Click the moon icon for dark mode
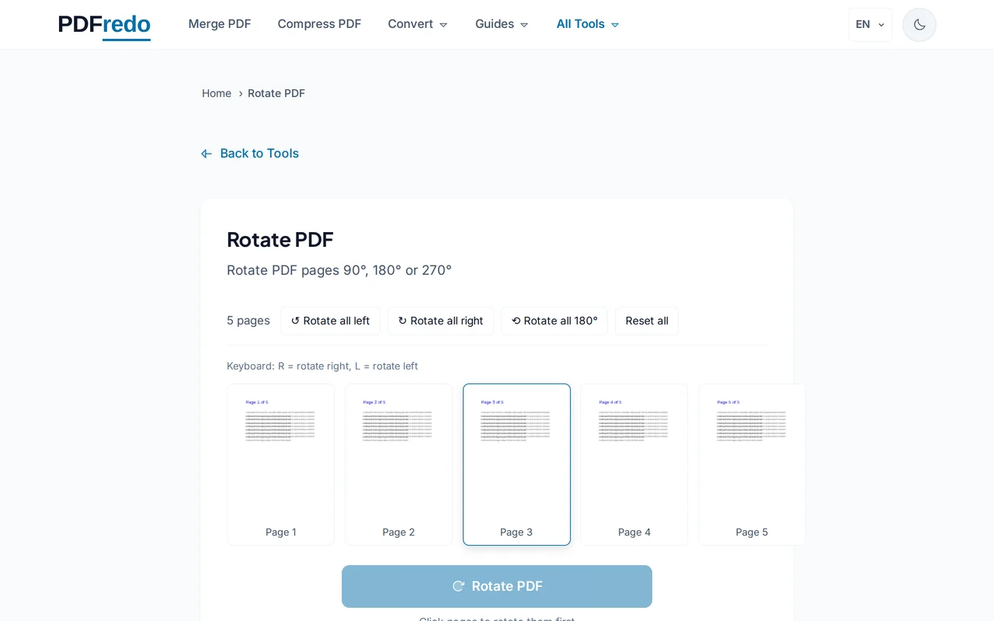 click(x=919, y=24)
